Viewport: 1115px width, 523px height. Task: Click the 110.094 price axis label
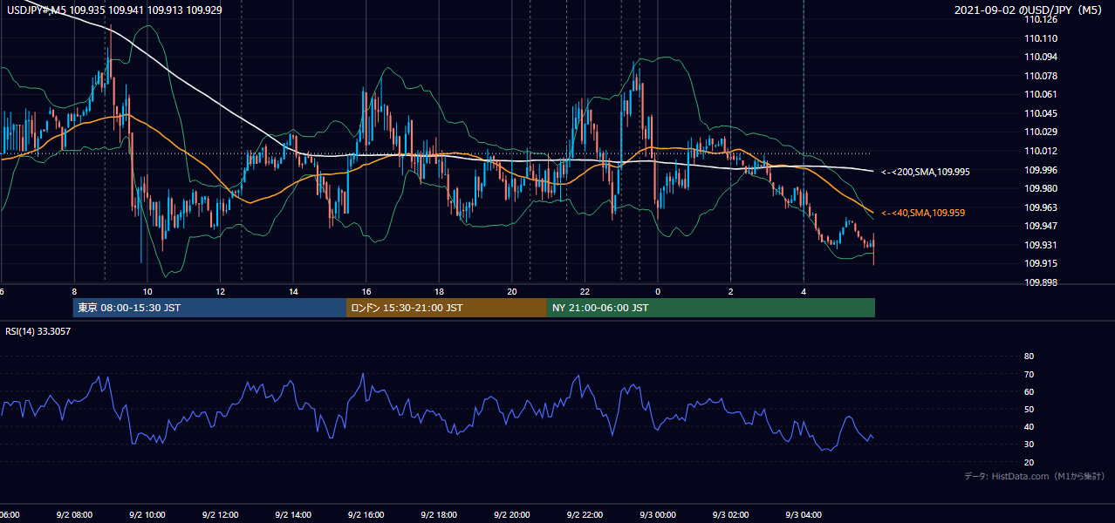tap(1042, 58)
